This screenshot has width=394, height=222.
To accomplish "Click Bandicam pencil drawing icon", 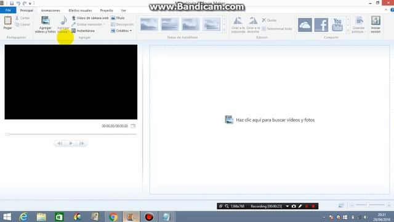I will (300, 206).
